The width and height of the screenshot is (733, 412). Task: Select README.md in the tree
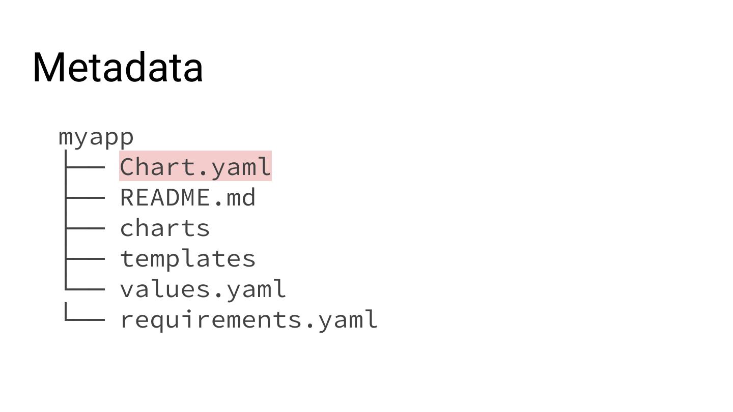[x=187, y=197]
